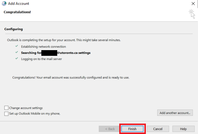
Task: Open Help for Add Account
Action: [x=183, y=129]
